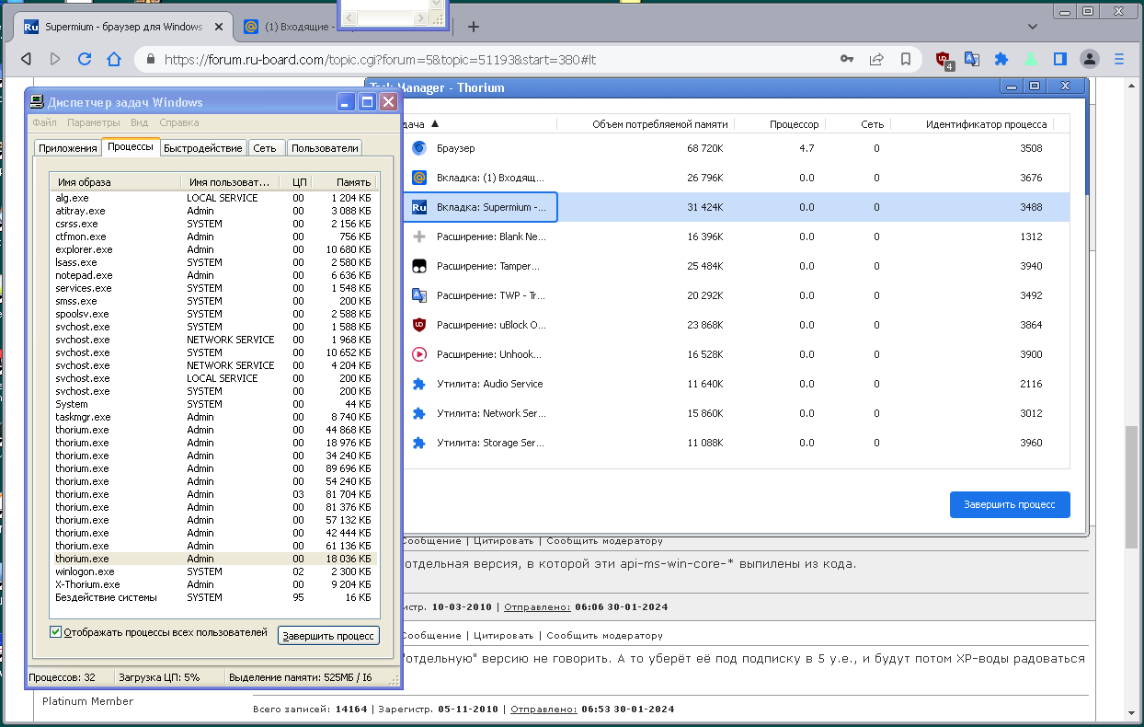Switch to the Пользователи tab
This screenshot has height=727, width=1144.
(325, 148)
